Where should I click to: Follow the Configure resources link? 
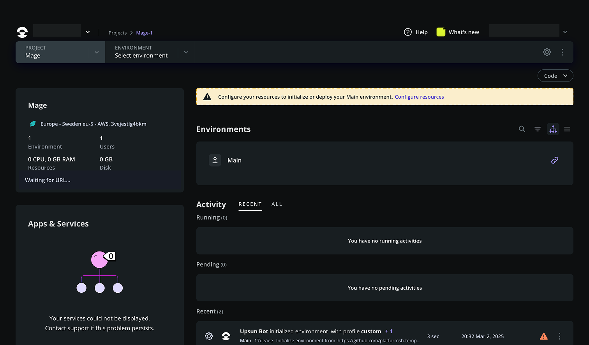pyautogui.click(x=420, y=97)
